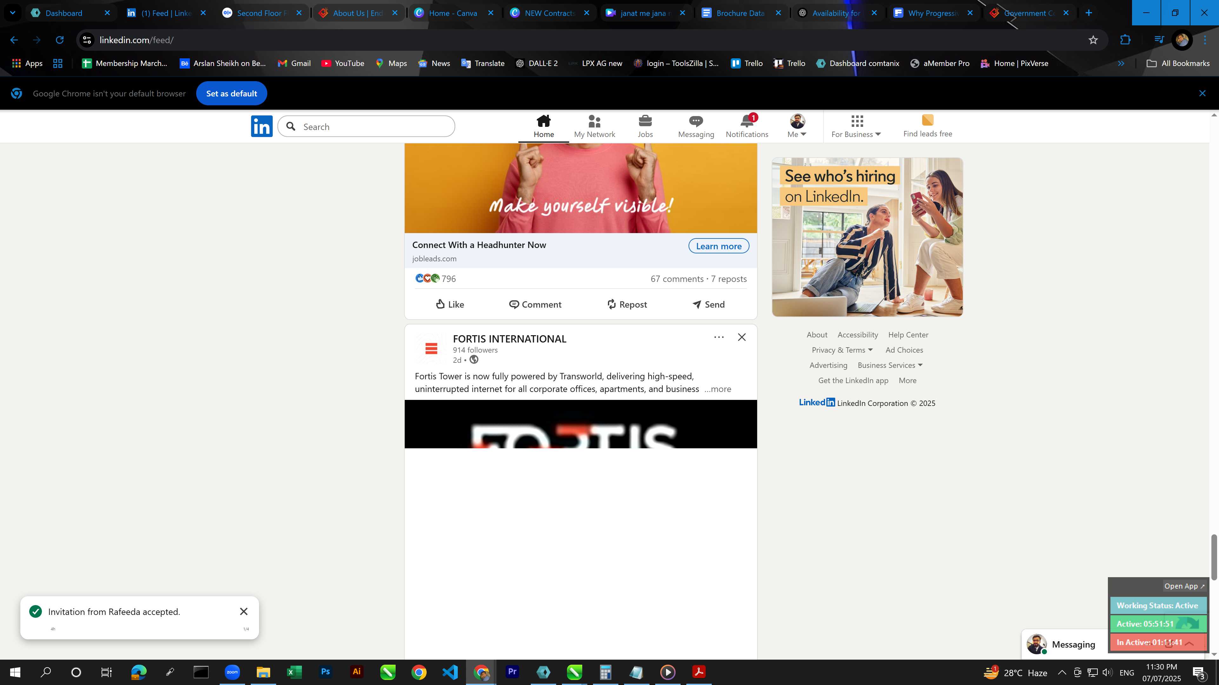The height and width of the screenshot is (685, 1219).
Task: Open Visual Studio Code from taskbar
Action: click(x=450, y=672)
